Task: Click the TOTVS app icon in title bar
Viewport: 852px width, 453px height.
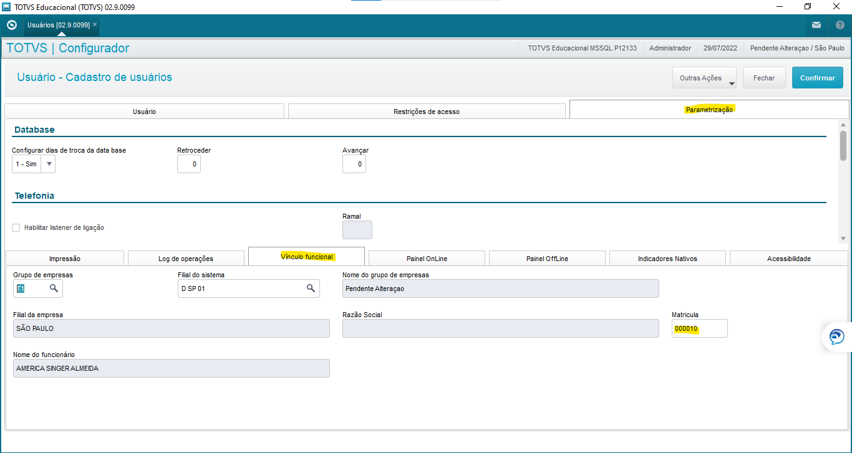Action: click(x=7, y=7)
